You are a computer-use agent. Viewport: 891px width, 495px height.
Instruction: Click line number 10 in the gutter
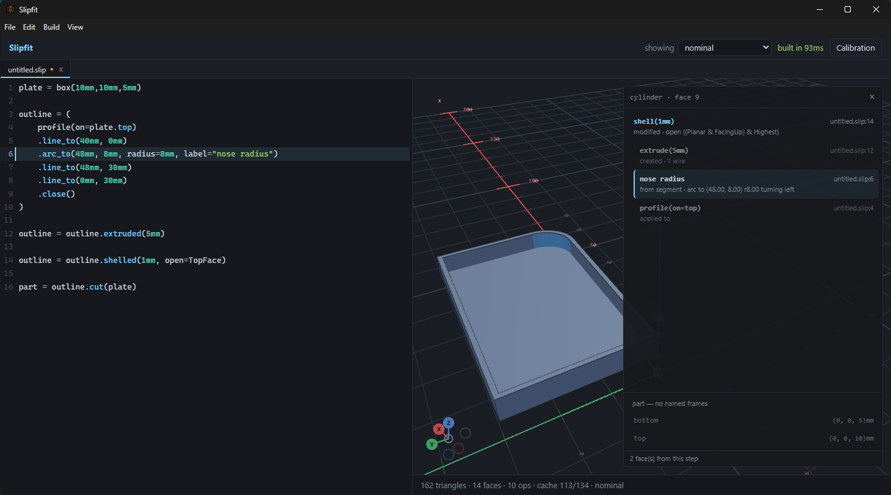point(7,207)
